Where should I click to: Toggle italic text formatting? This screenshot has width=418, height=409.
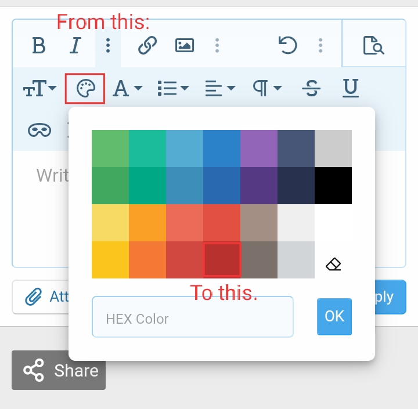click(x=75, y=45)
